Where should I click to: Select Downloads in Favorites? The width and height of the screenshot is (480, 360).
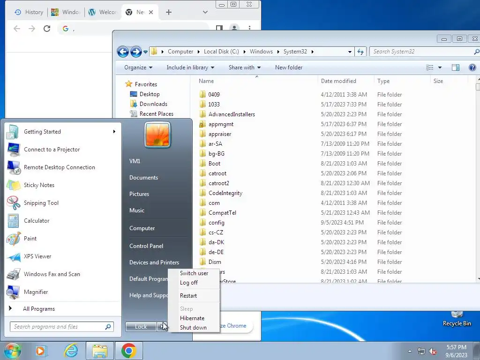[153, 104]
